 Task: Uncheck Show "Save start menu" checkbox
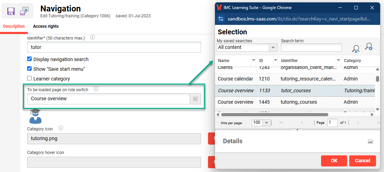point(29,69)
